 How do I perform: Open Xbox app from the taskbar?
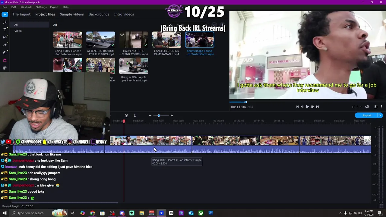[x=201, y=213]
